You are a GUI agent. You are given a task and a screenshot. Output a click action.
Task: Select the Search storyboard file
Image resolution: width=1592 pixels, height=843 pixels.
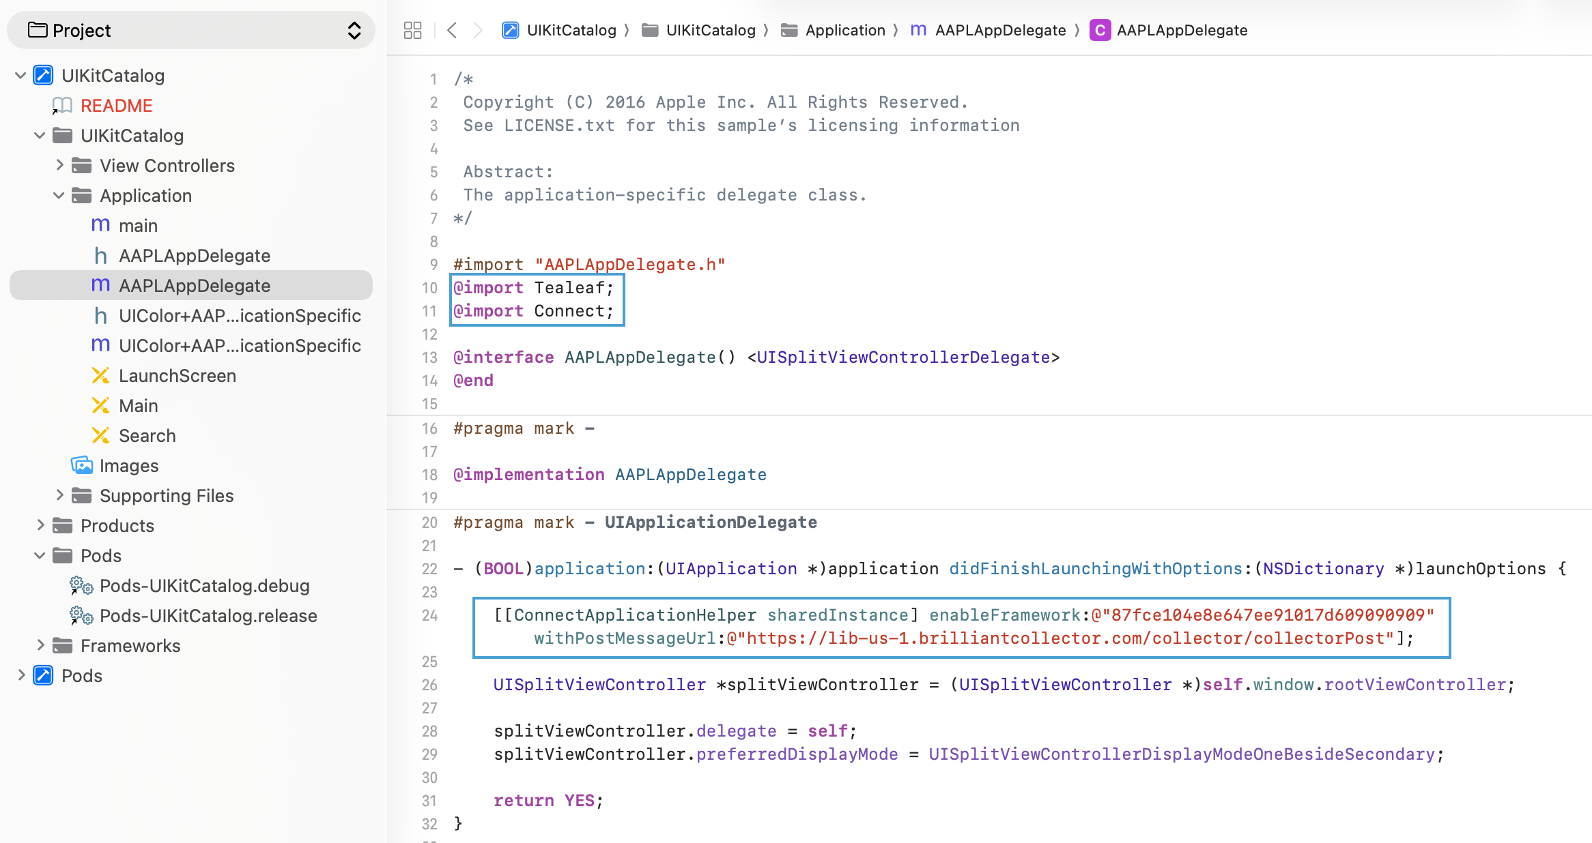tap(147, 435)
